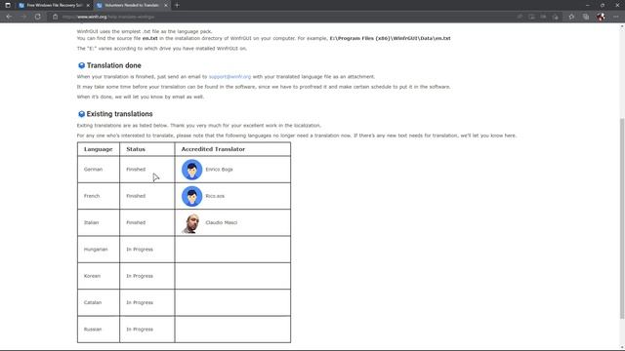Click the French translator's avatar
This screenshot has width=625, height=351.
coord(191,196)
